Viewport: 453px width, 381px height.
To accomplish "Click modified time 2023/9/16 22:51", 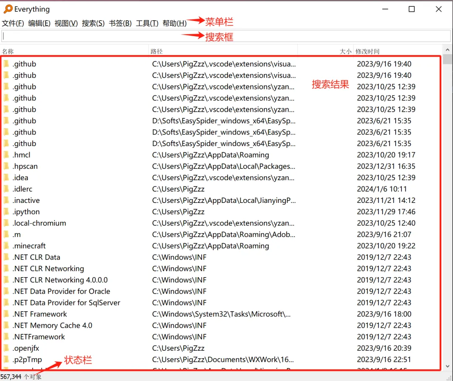I will [x=384, y=360].
